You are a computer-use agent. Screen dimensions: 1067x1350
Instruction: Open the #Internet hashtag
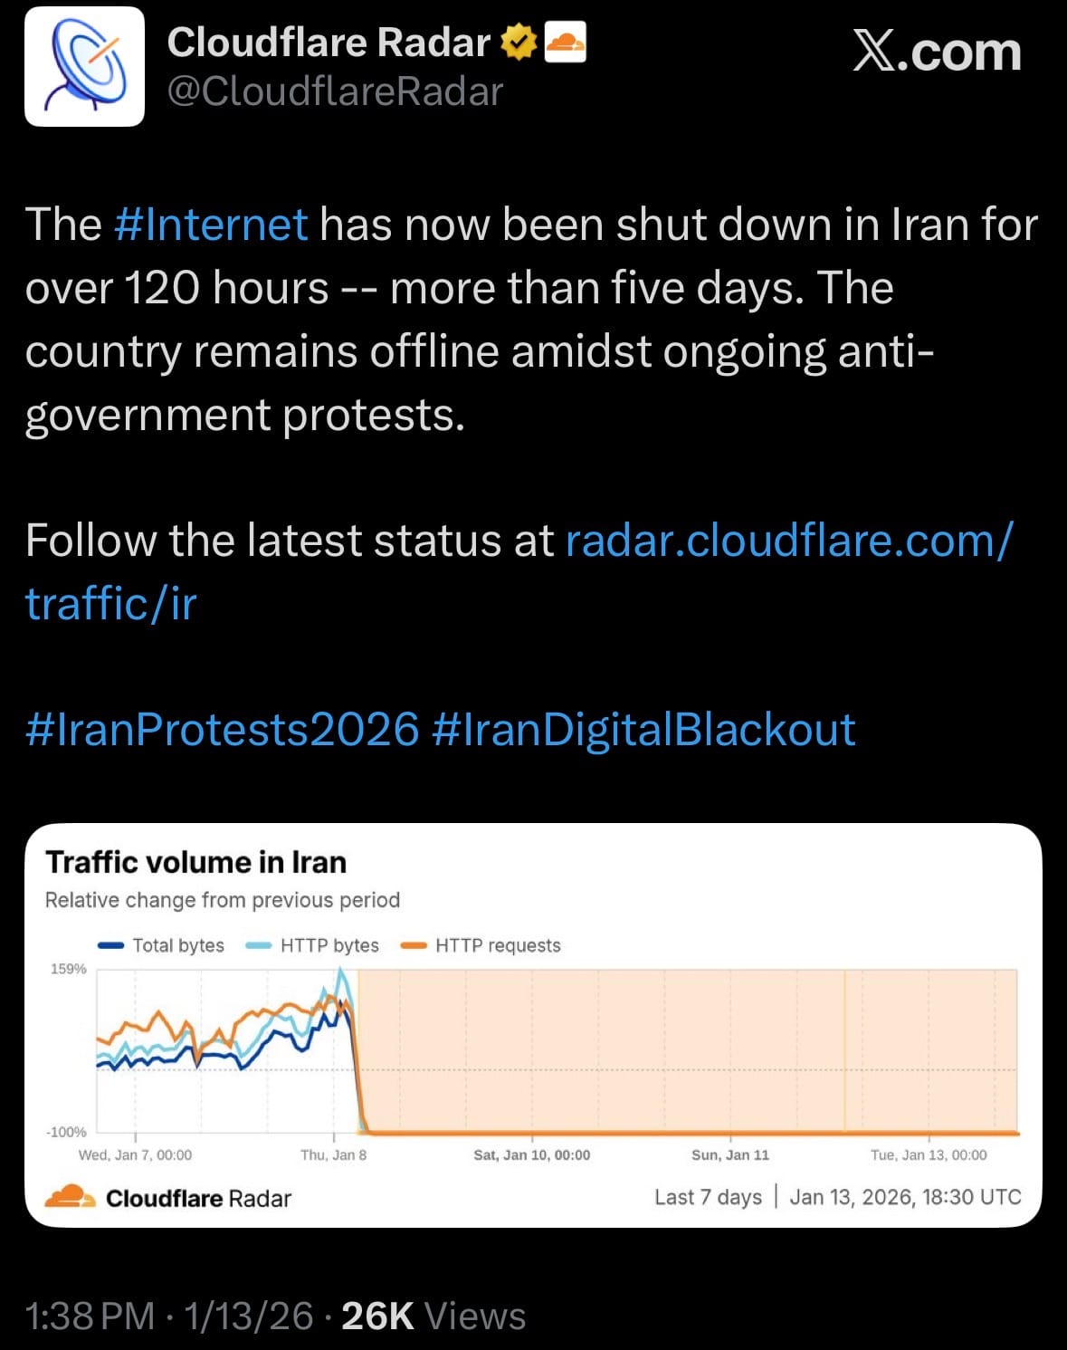(211, 225)
